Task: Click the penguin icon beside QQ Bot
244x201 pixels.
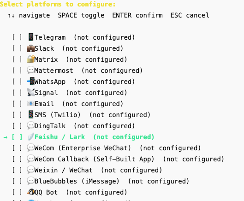Action: coord(30,192)
